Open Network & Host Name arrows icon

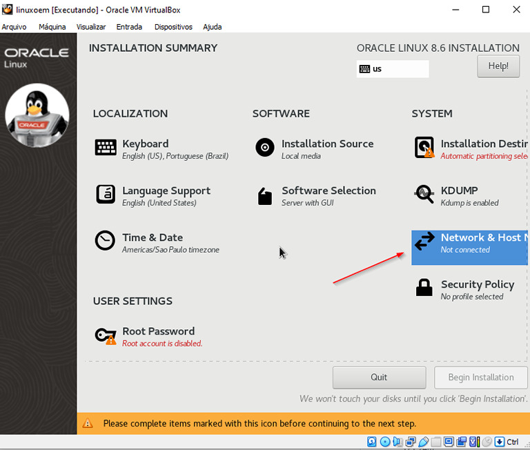coord(424,241)
